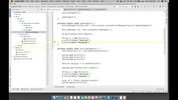Open the Structure side tool window
The height and width of the screenshot is (100, 178).
[10, 71]
